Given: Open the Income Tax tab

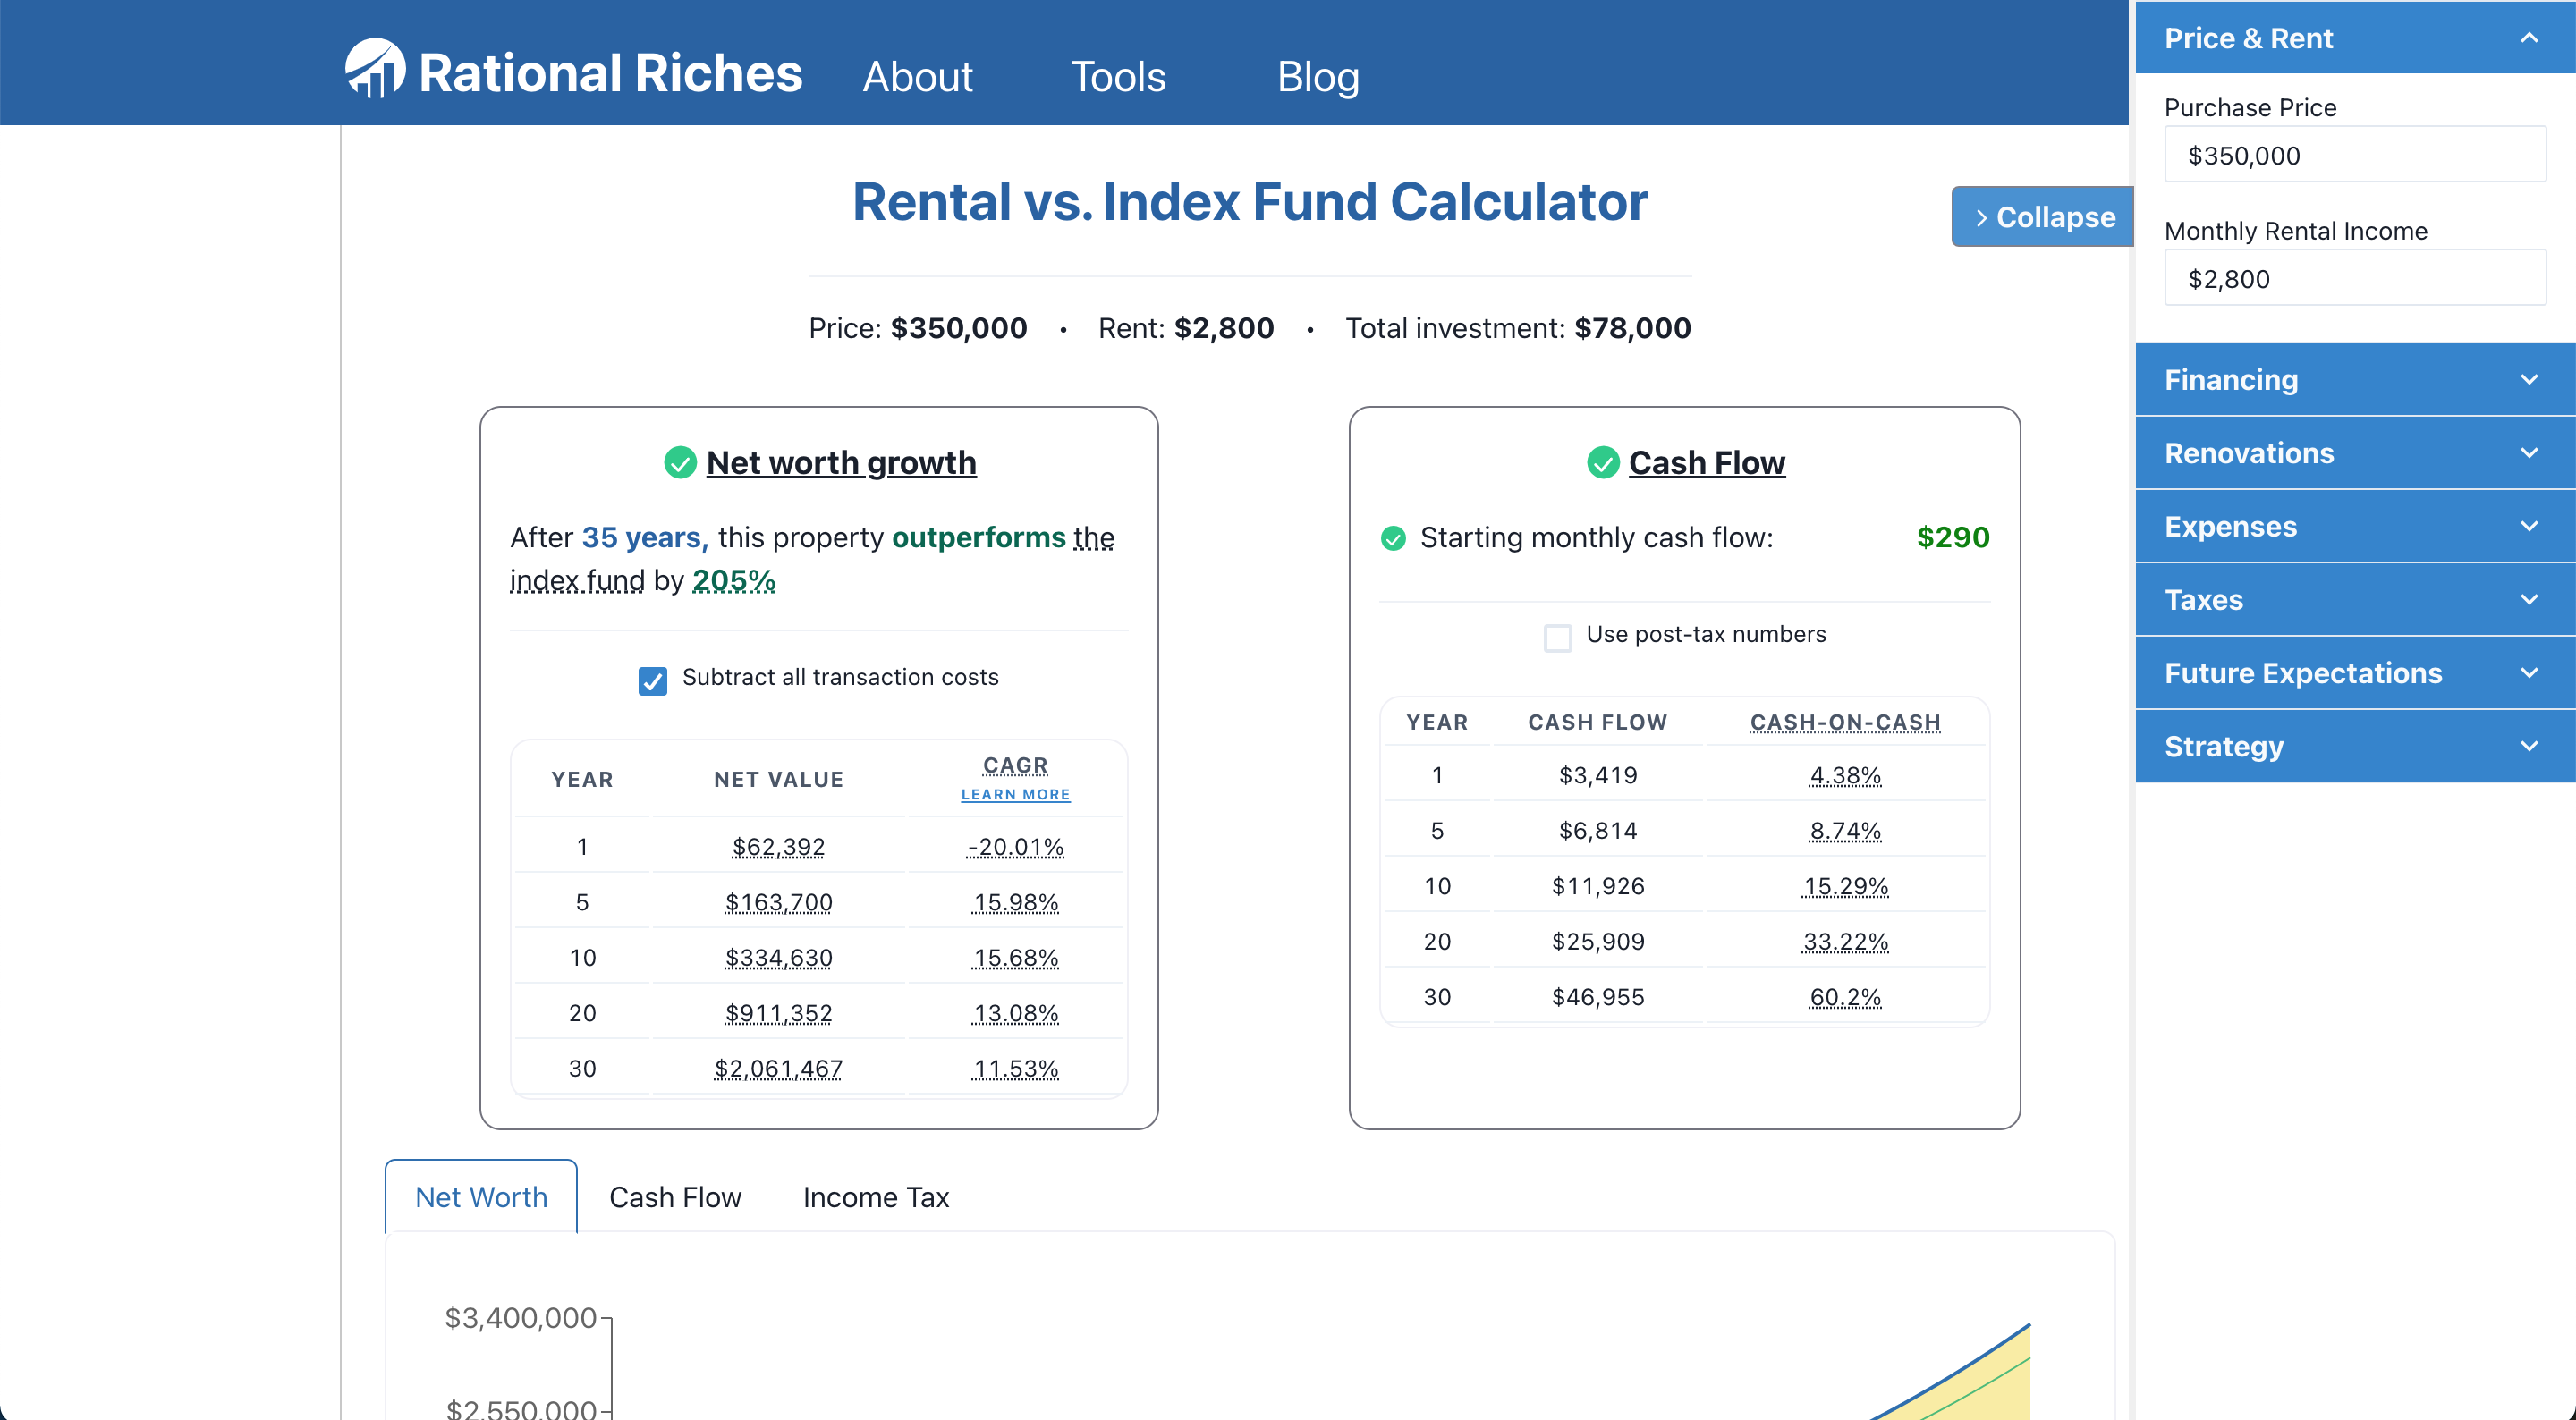Looking at the screenshot, I should click(x=876, y=1197).
